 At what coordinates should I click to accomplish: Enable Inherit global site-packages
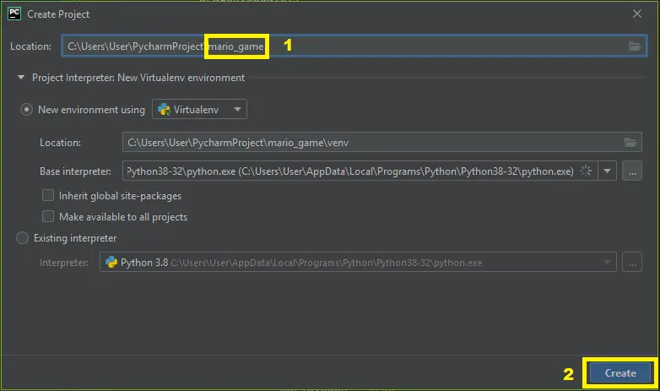point(49,196)
